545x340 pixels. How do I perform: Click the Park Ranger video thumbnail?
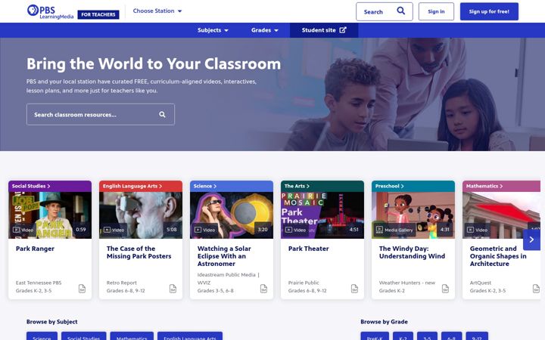pyautogui.click(x=50, y=215)
